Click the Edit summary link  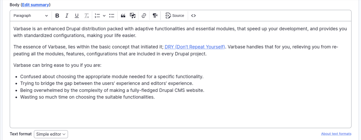(35, 5)
